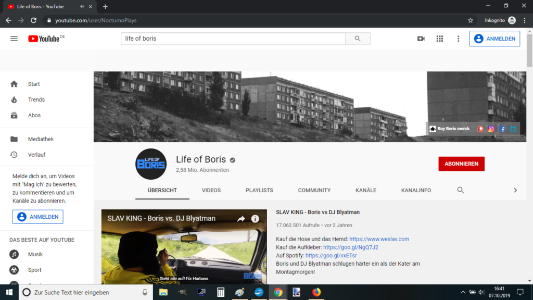This screenshot has height=300, width=533.
Task: Open the Twitch icon in the banner
Action: point(513,129)
